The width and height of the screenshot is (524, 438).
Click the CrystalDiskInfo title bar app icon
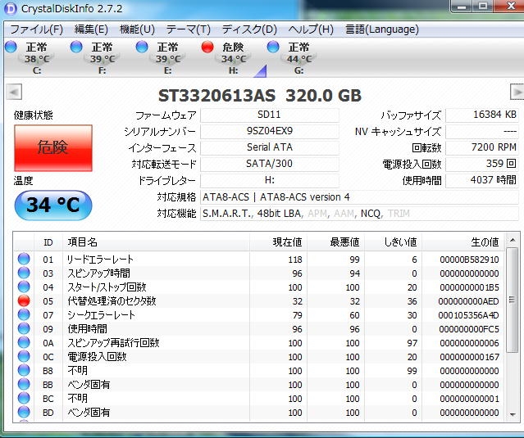click(11, 9)
